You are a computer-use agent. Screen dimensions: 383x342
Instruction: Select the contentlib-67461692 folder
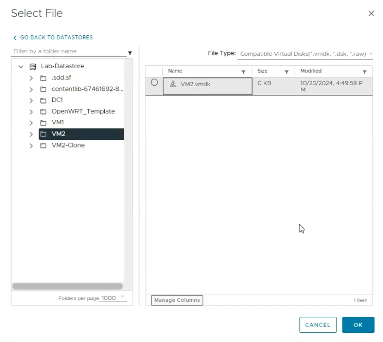(x=87, y=89)
